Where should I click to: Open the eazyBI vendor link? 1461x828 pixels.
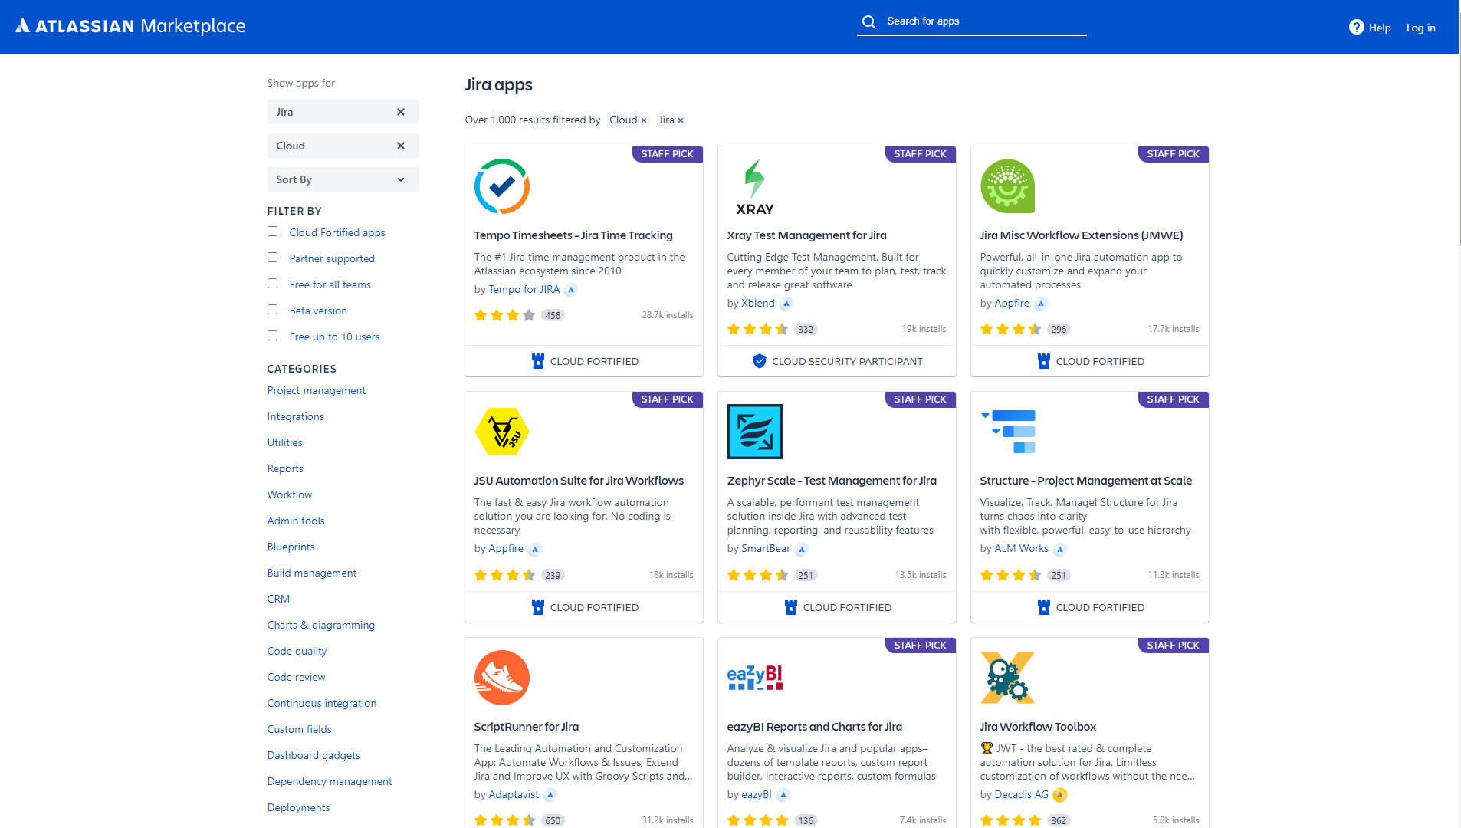[757, 795]
